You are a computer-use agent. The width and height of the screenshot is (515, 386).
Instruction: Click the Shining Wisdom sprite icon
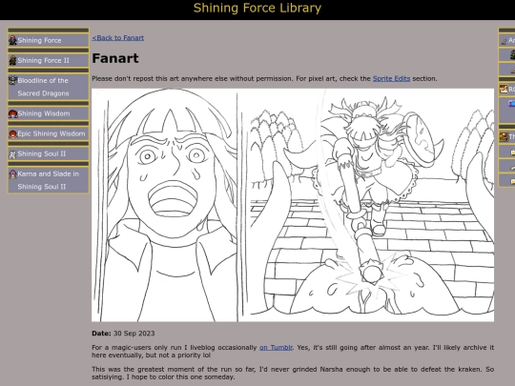[x=12, y=113]
